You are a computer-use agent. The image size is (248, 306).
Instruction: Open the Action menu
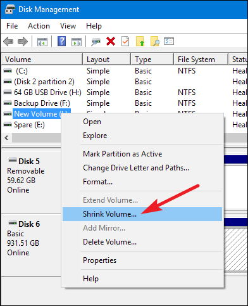pyautogui.click(x=39, y=26)
